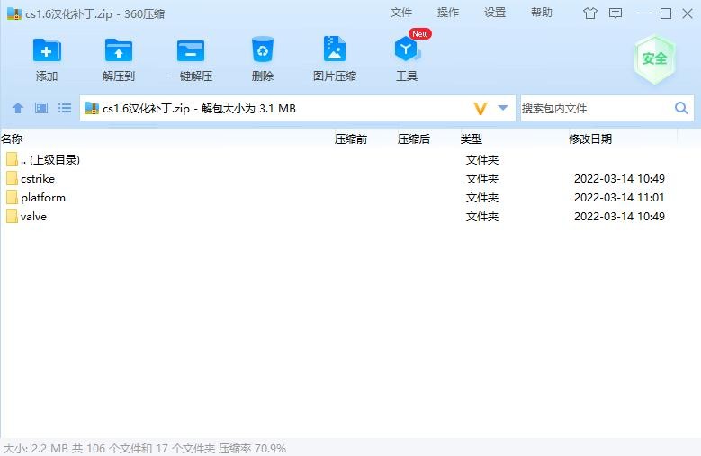This screenshot has width=701, height=456.
Task: Click the 文件夹 type cell of platform row
Action: 482,197
